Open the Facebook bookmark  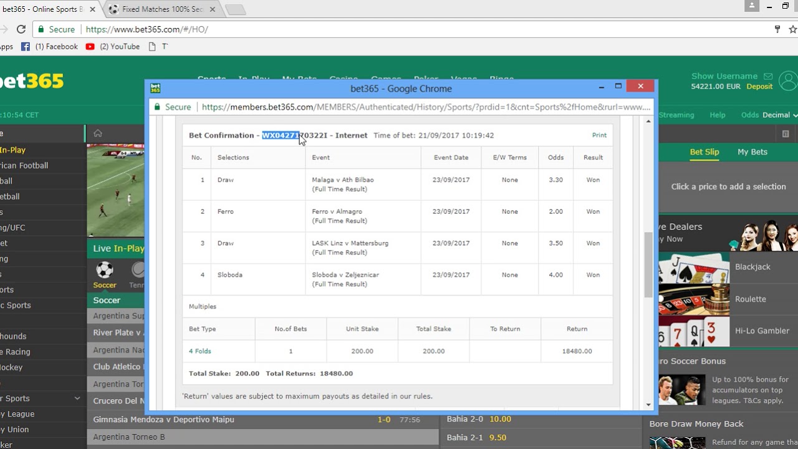(x=49, y=47)
